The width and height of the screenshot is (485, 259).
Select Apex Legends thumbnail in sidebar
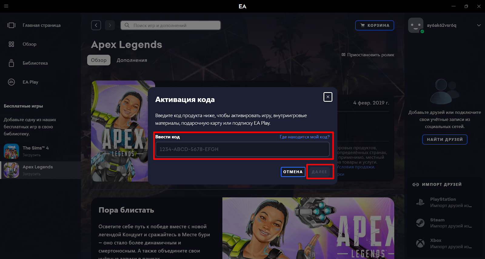click(x=12, y=170)
